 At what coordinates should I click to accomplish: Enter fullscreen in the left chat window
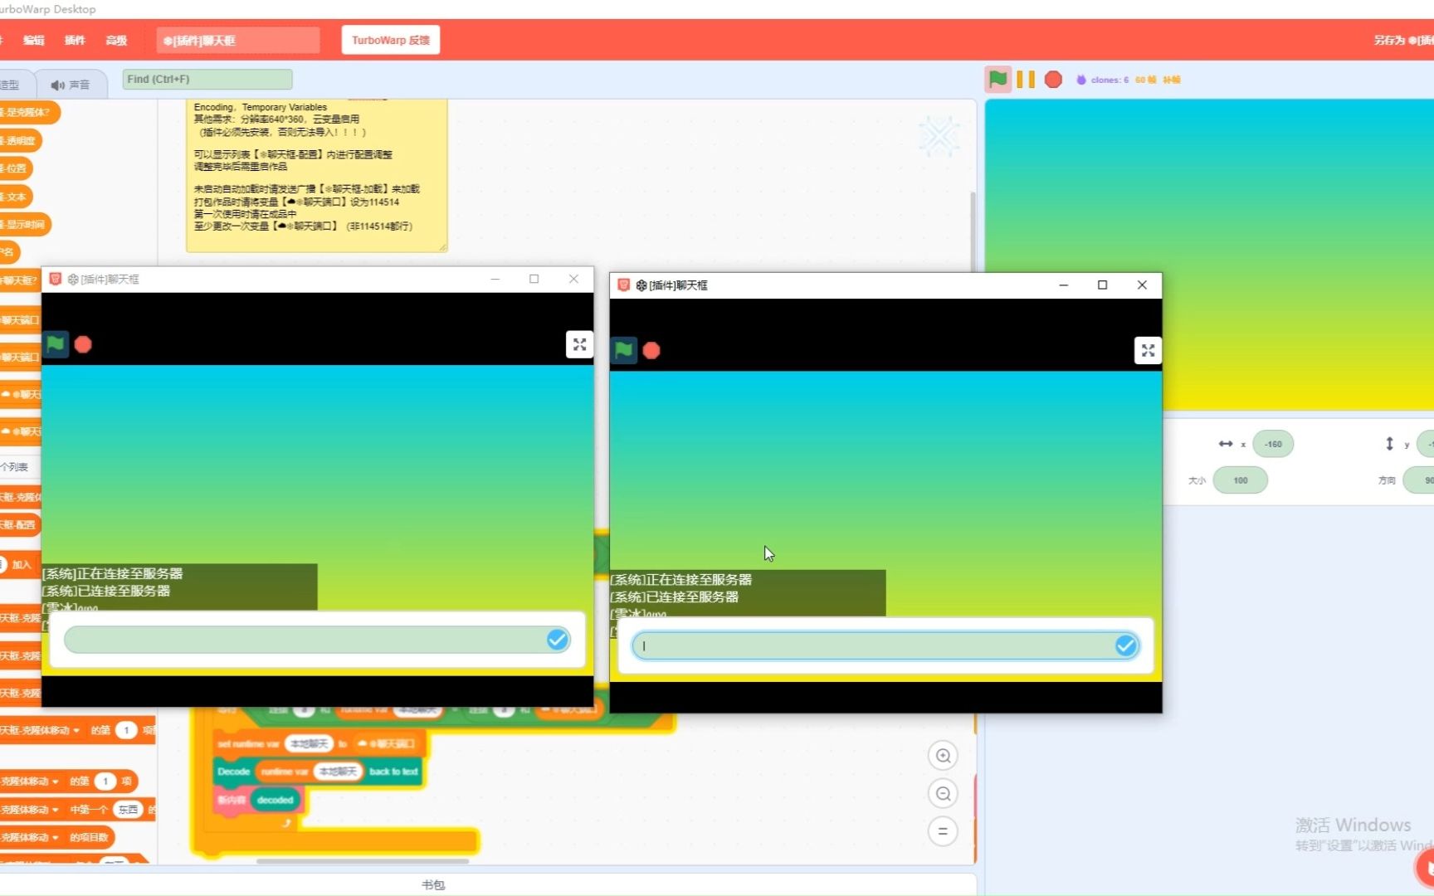579,344
